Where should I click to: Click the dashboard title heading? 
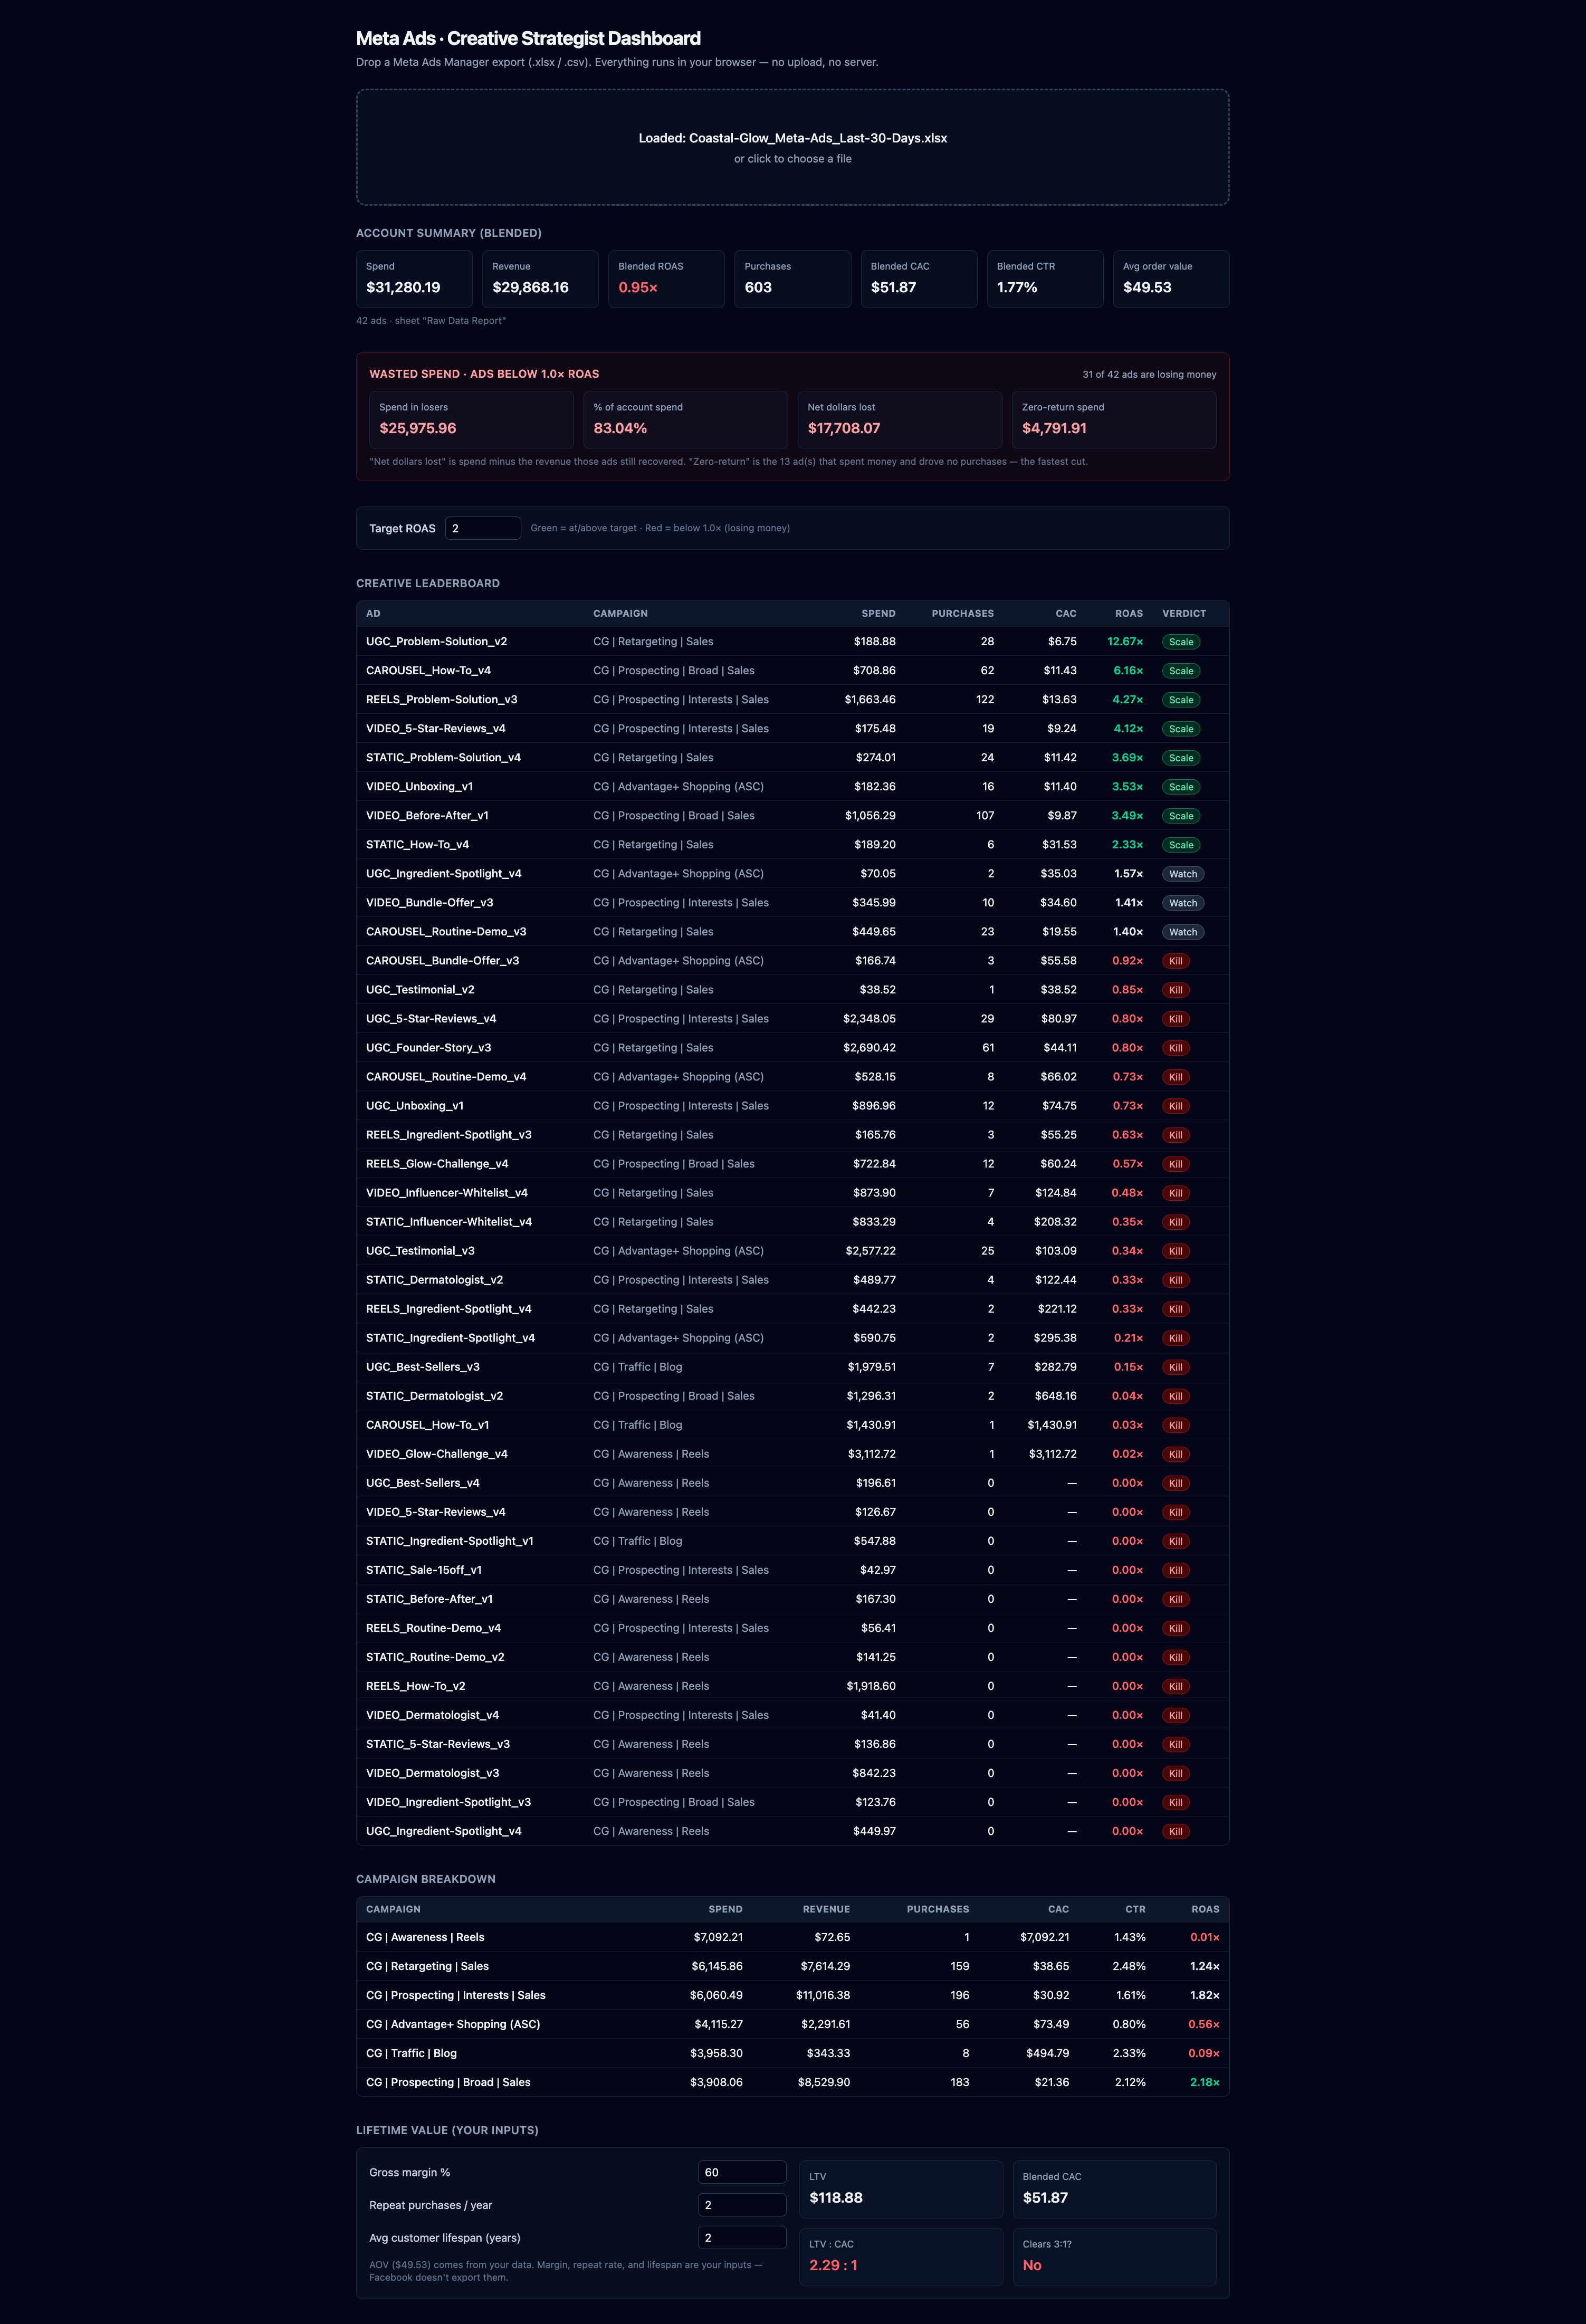[x=528, y=38]
